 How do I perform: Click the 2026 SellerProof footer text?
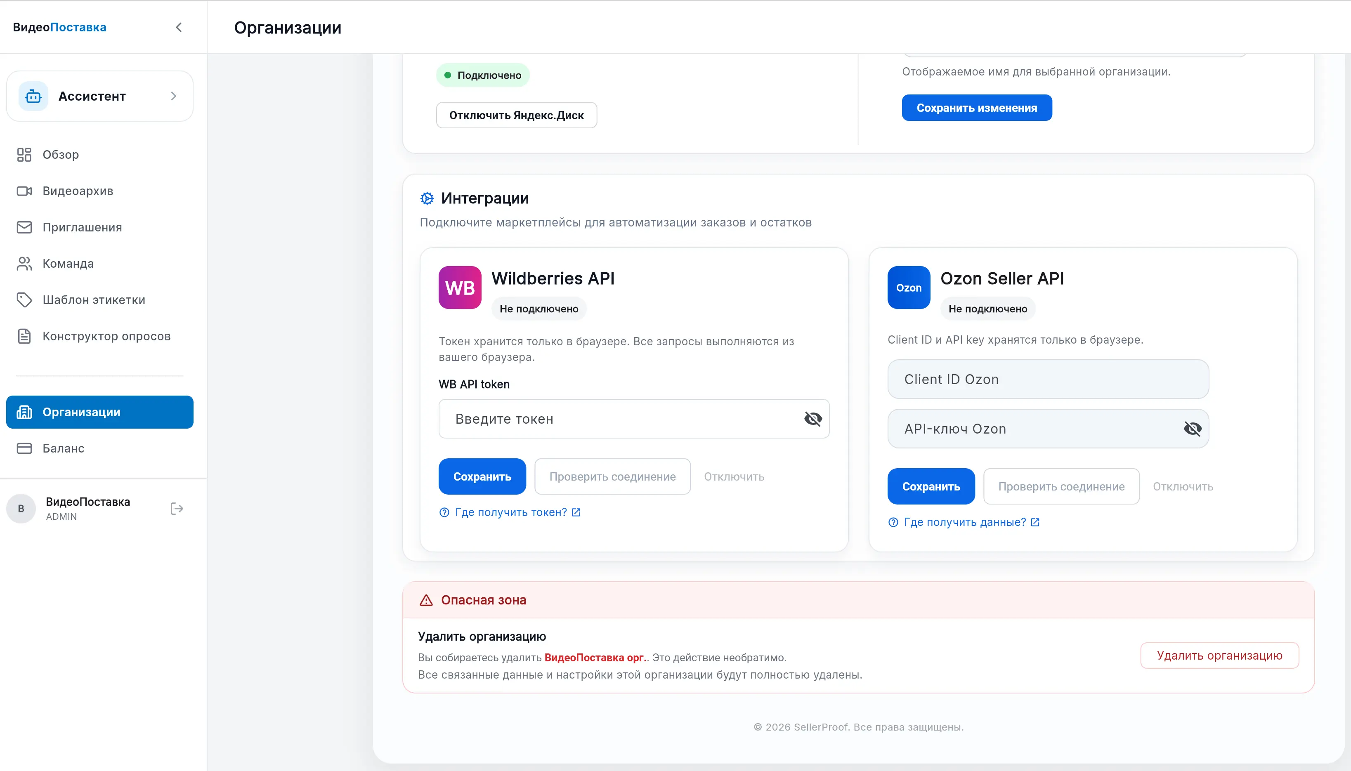click(x=858, y=727)
